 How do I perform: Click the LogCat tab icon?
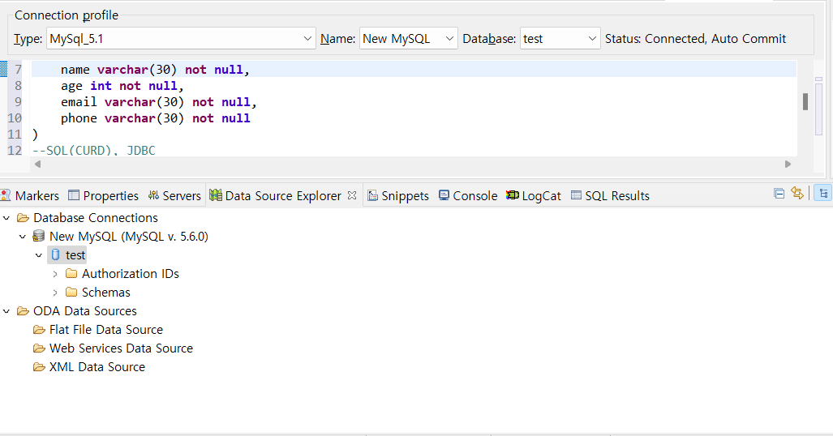512,194
